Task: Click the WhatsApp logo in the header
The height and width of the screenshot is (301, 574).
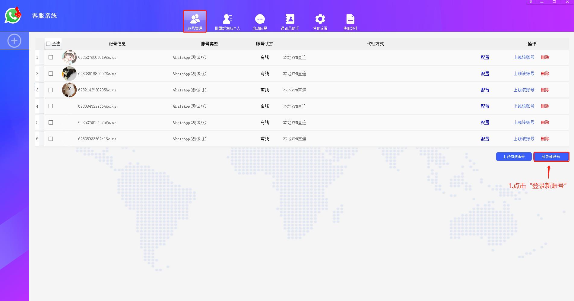Action: (13, 15)
